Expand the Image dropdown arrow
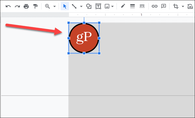Image resolution: width=195 pixels, height=118 pixels. tap(112, 6)
